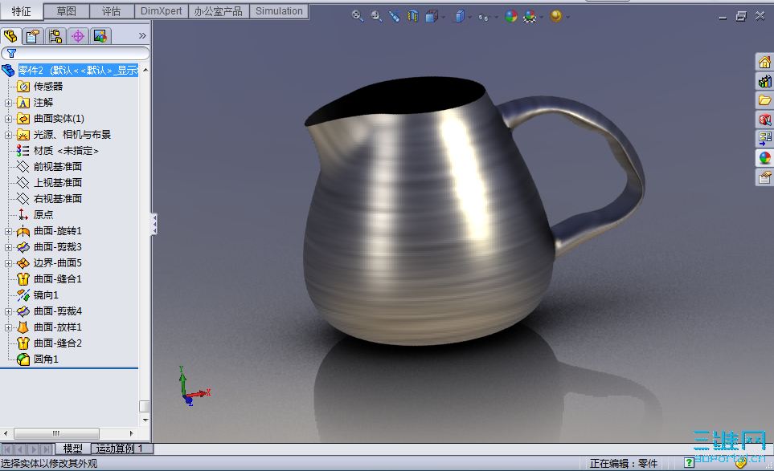This screenshot has width=774, height=471.
Task: Expand the 曲面-旋转1 feature
Action: [x=8, y=231]
